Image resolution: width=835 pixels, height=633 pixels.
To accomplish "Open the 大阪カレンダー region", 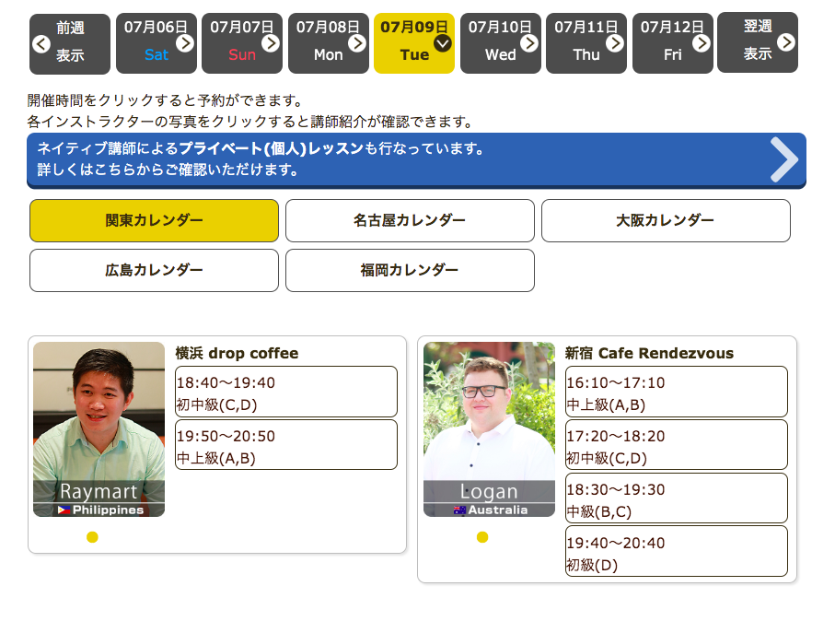I will (666, 221).
